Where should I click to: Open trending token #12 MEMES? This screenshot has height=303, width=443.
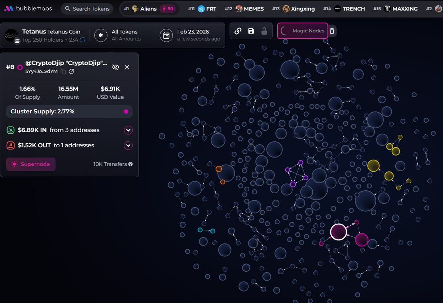point(244,8)
